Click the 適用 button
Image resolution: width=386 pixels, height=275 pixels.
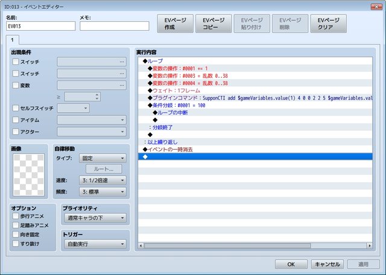tap(363, 264)
